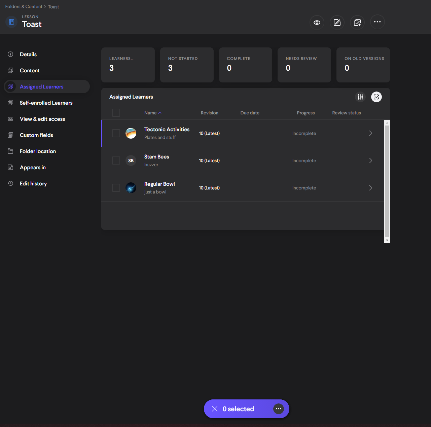Image resolution: width=431 pixels, height=427 pixels.
Task: Tick the Tectonic Activities row checkbox
Action: pos(116,133)
